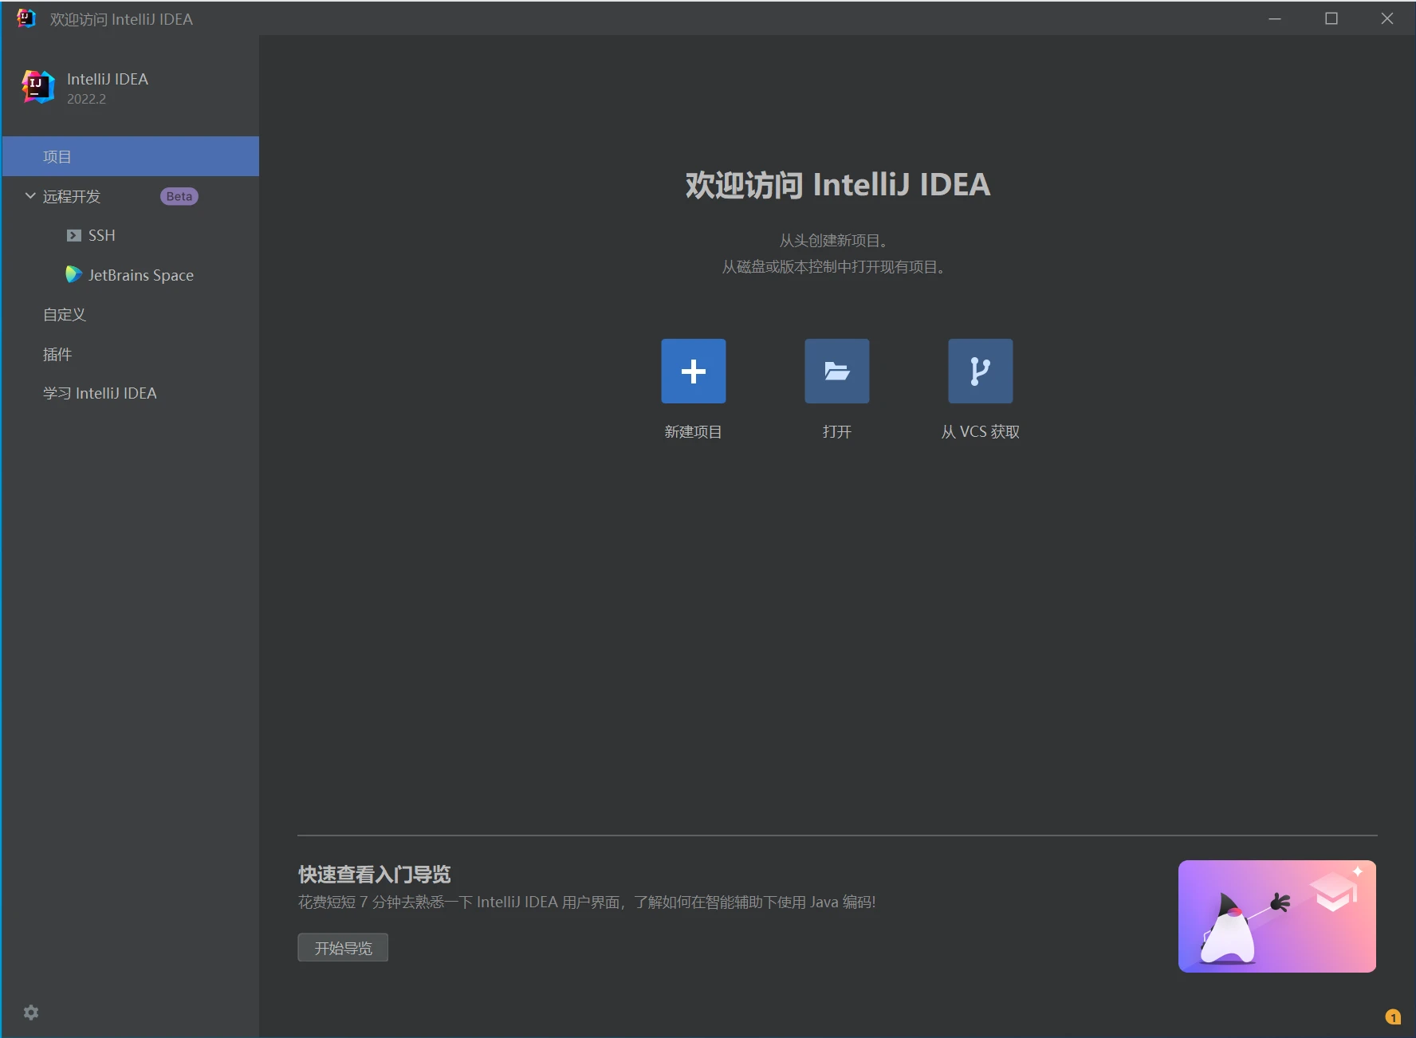Image resolution: width=1416 pixels, height=1038 pixels.
Task: Open the SSH remote development entry
Action: (131, 235)
